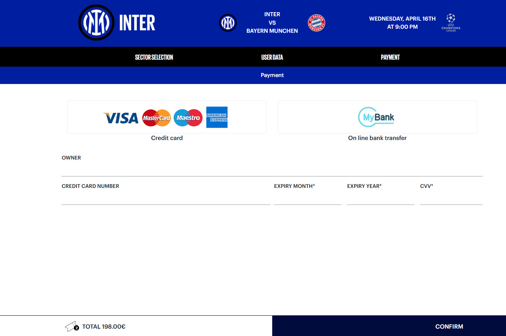The image size is (506, 336).
Task: Click the On line bank transfer label
Action: (377, 138)
